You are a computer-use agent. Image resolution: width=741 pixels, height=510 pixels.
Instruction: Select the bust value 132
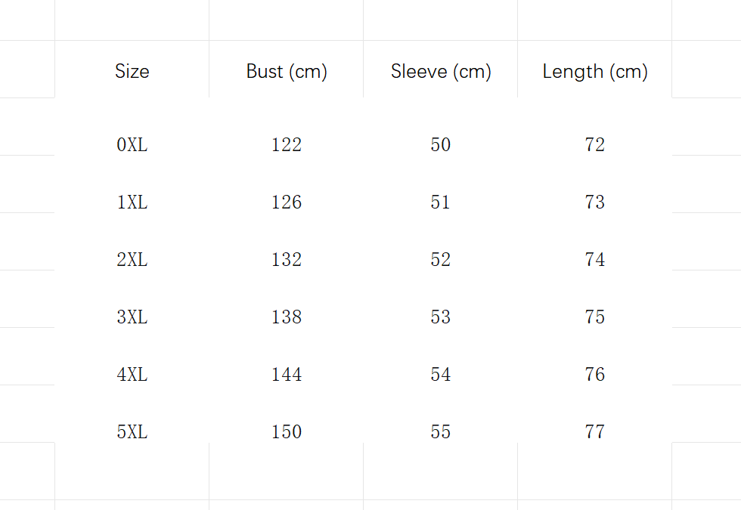[287, 259]
